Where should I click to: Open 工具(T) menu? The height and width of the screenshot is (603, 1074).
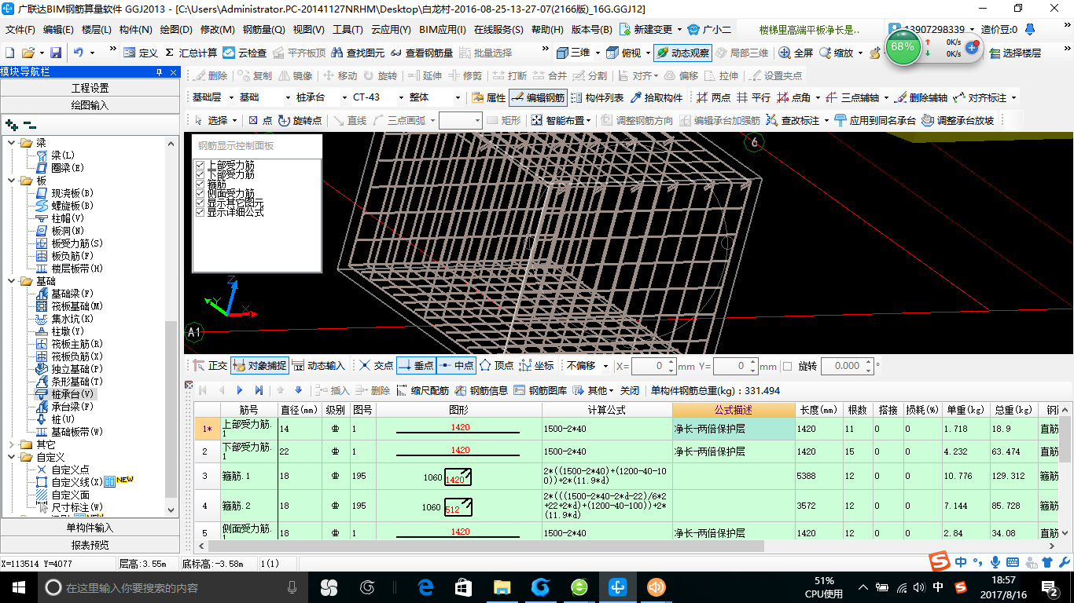click(348, 30)
